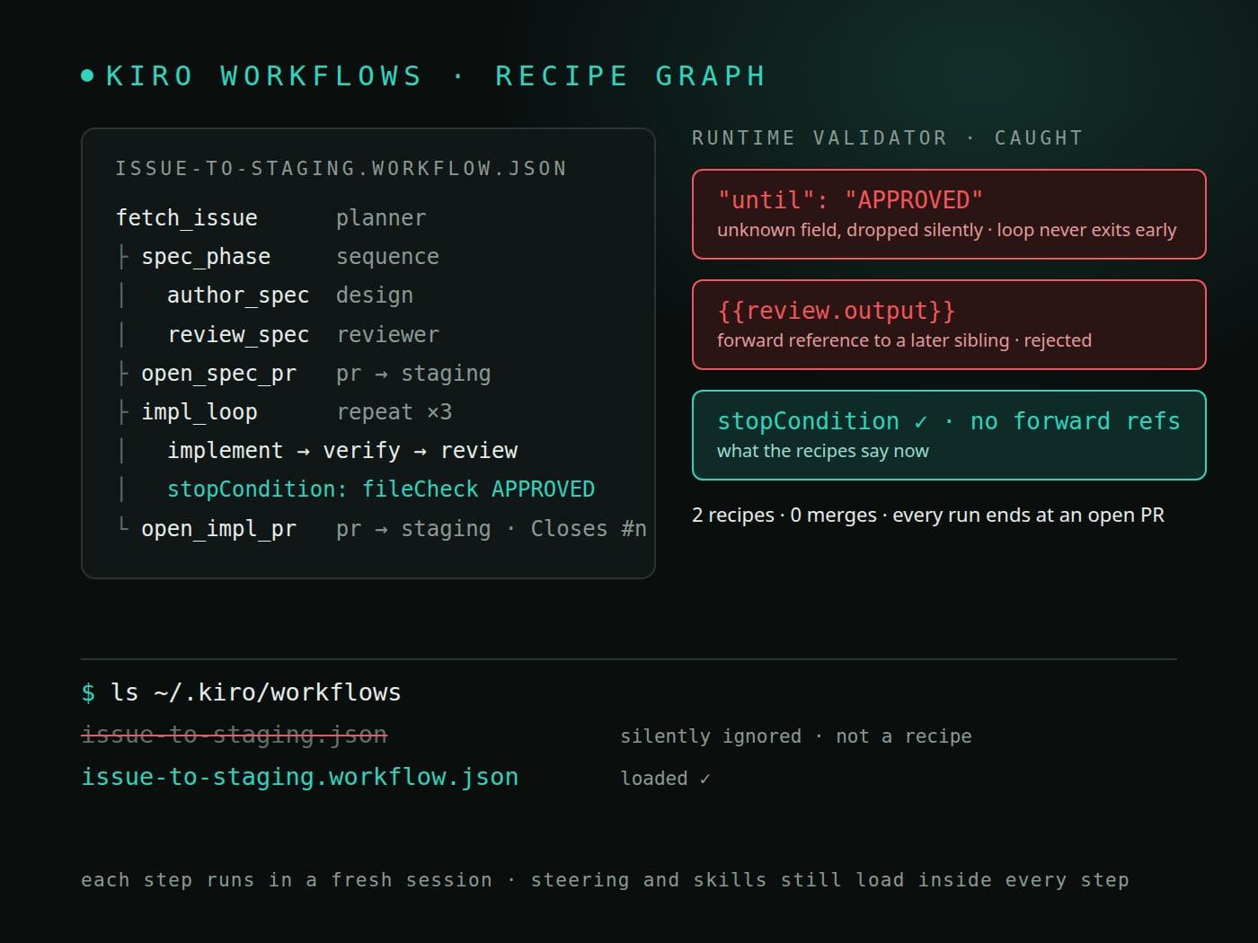The height and width of the screenshot is (943, 1258).
Task: Click the stopCondition: fileCheck APPROVED line
Action: coord(381,489)
